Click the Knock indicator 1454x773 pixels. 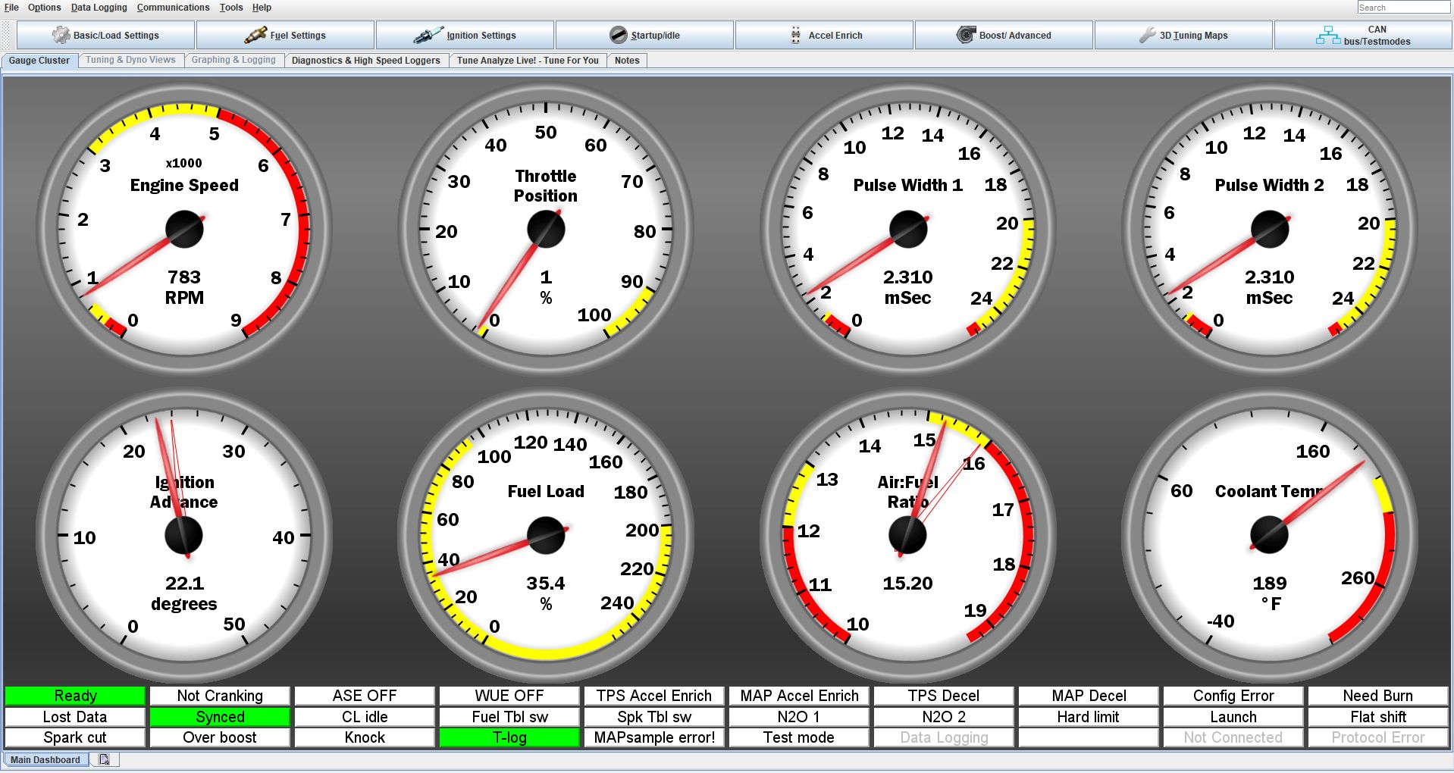(365, 737)
